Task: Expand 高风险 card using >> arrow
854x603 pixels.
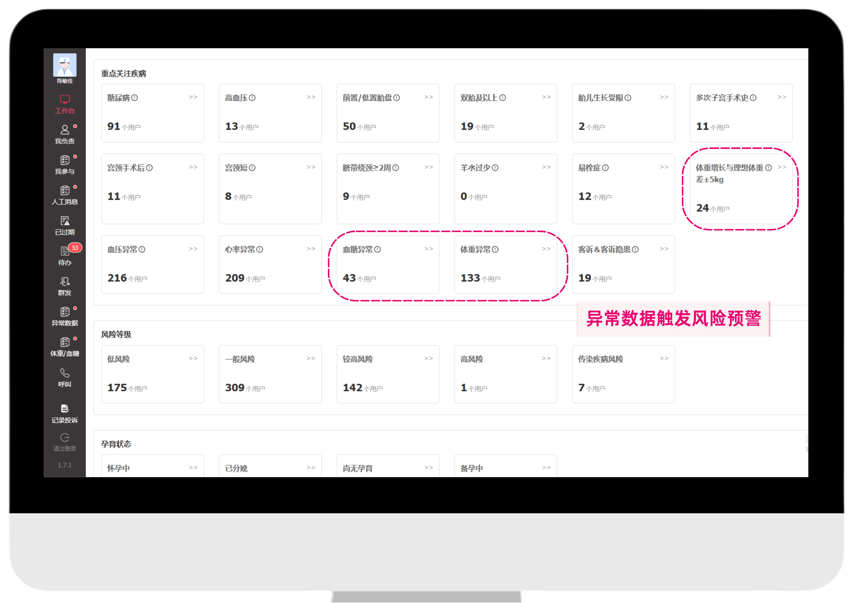Action: click(x=546, y=358)
